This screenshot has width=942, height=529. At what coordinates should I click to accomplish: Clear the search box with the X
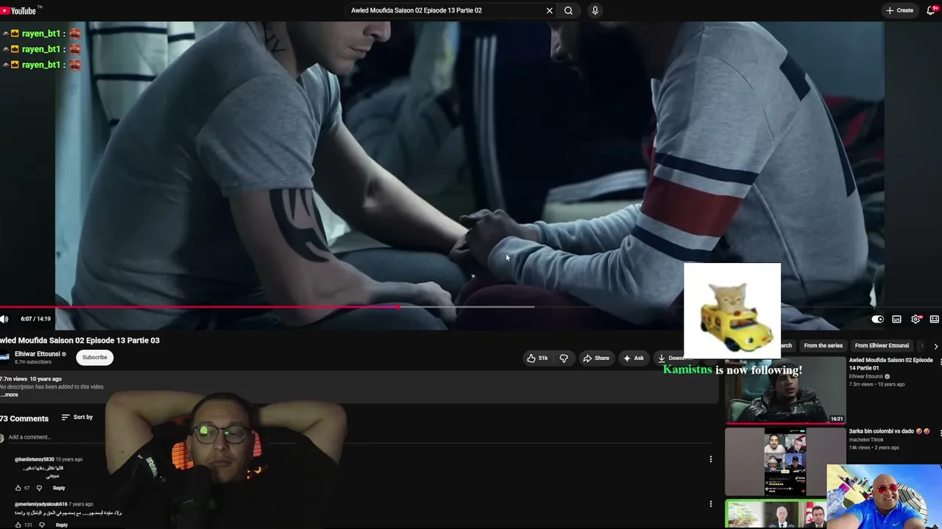(x=549, y=10)
